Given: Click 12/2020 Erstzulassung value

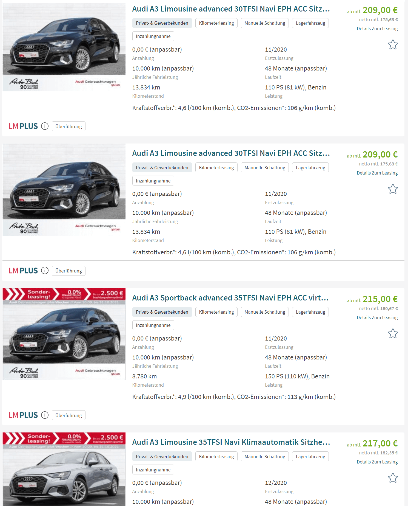Looking at the screenshot, I should point(276,483).
